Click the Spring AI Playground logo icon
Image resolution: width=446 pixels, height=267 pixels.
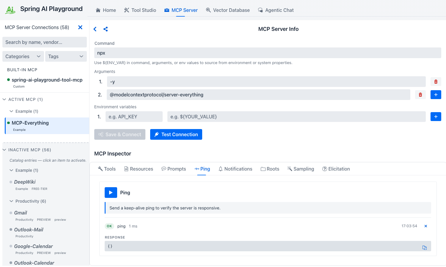[10, 10]
